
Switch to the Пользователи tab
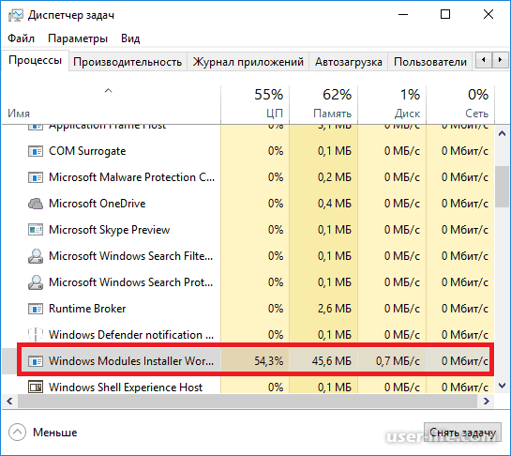(430, 62)
